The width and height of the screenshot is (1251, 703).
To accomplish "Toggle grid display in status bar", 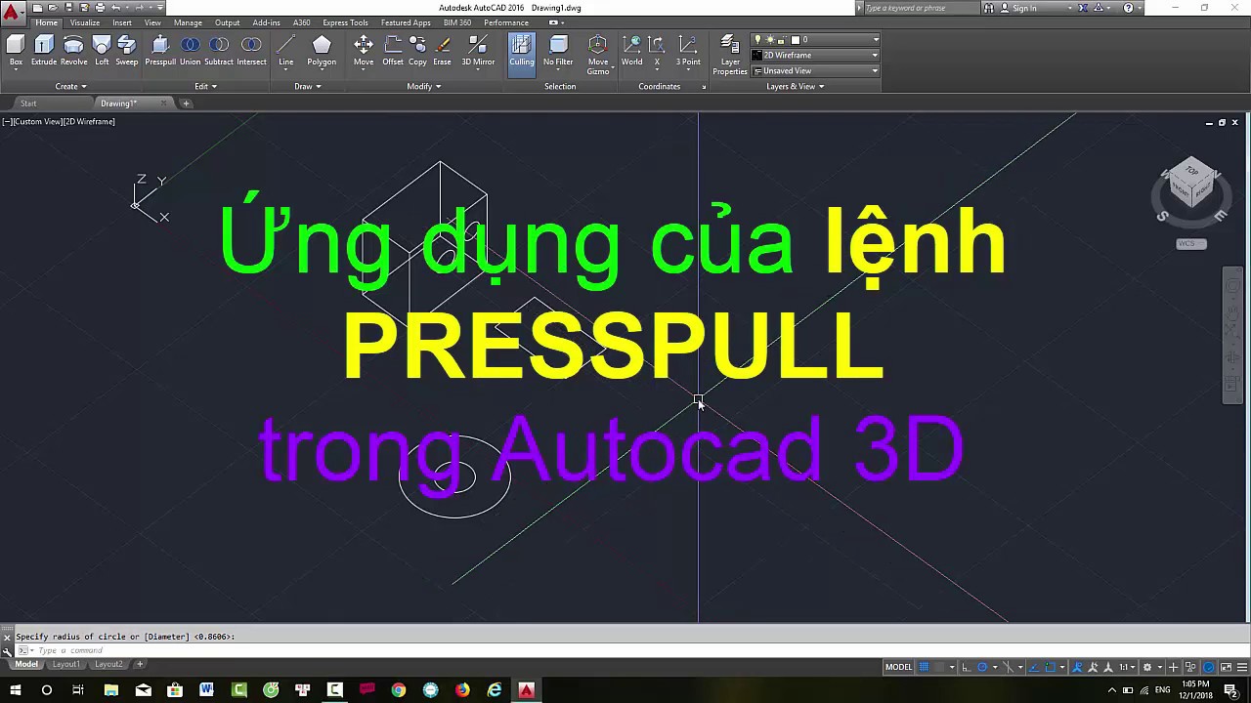I will click(925, 667).
